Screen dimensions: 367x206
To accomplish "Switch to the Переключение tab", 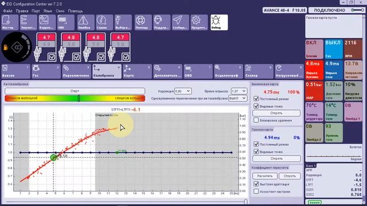I will pyautogui.click(x=76, y=71).
